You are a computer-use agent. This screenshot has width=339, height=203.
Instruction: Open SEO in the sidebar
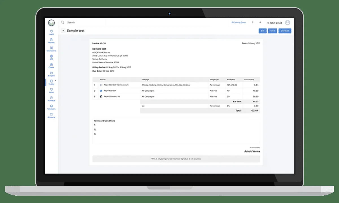[x=51, y=57]
